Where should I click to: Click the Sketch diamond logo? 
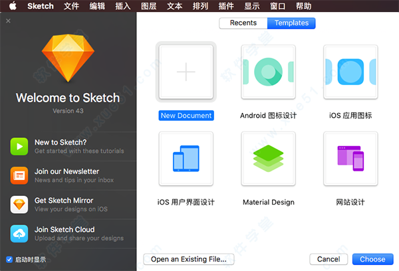68,58
